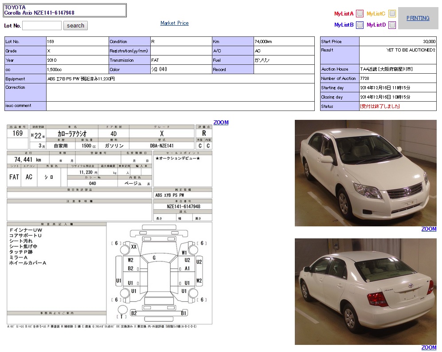Click ZOOM link above the auction sheet
Screen dimensions: 442x352
point(221,123)
